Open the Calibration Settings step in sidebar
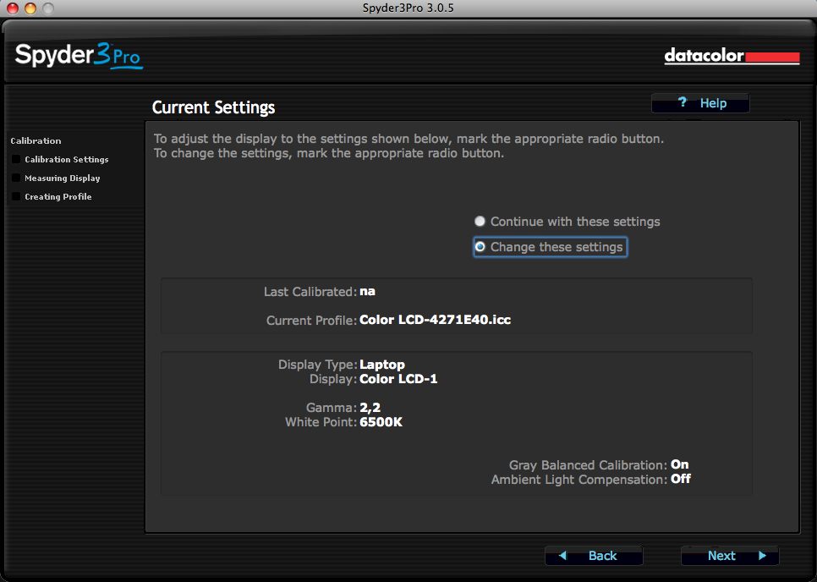The image size is (817, 582). pyautogui.click(x=66, y=160)
